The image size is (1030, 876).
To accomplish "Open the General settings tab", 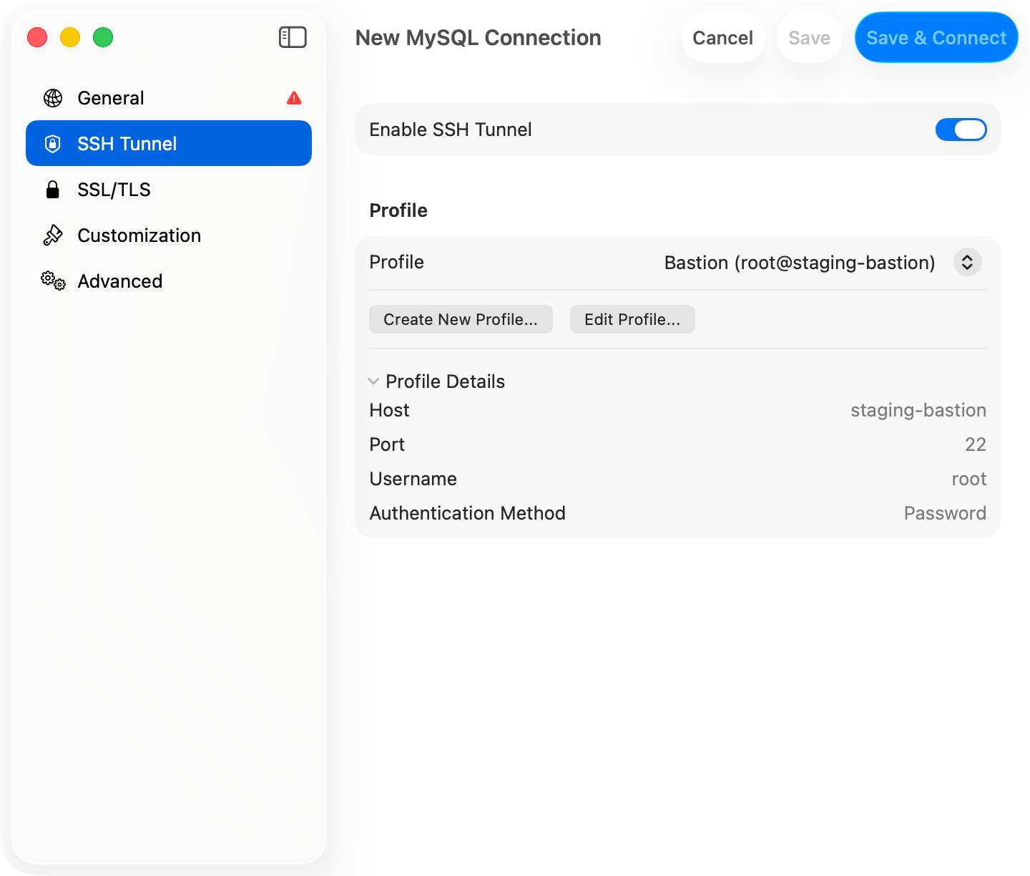I will pyautogui.click(x=169, y=98).
